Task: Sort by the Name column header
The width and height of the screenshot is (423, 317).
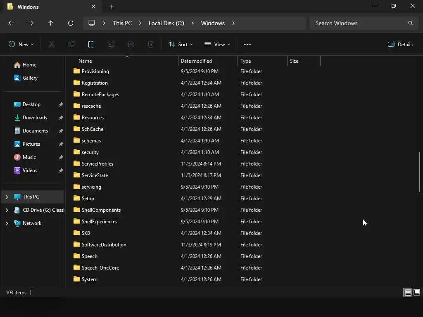Action: click(x=124, y=61)
